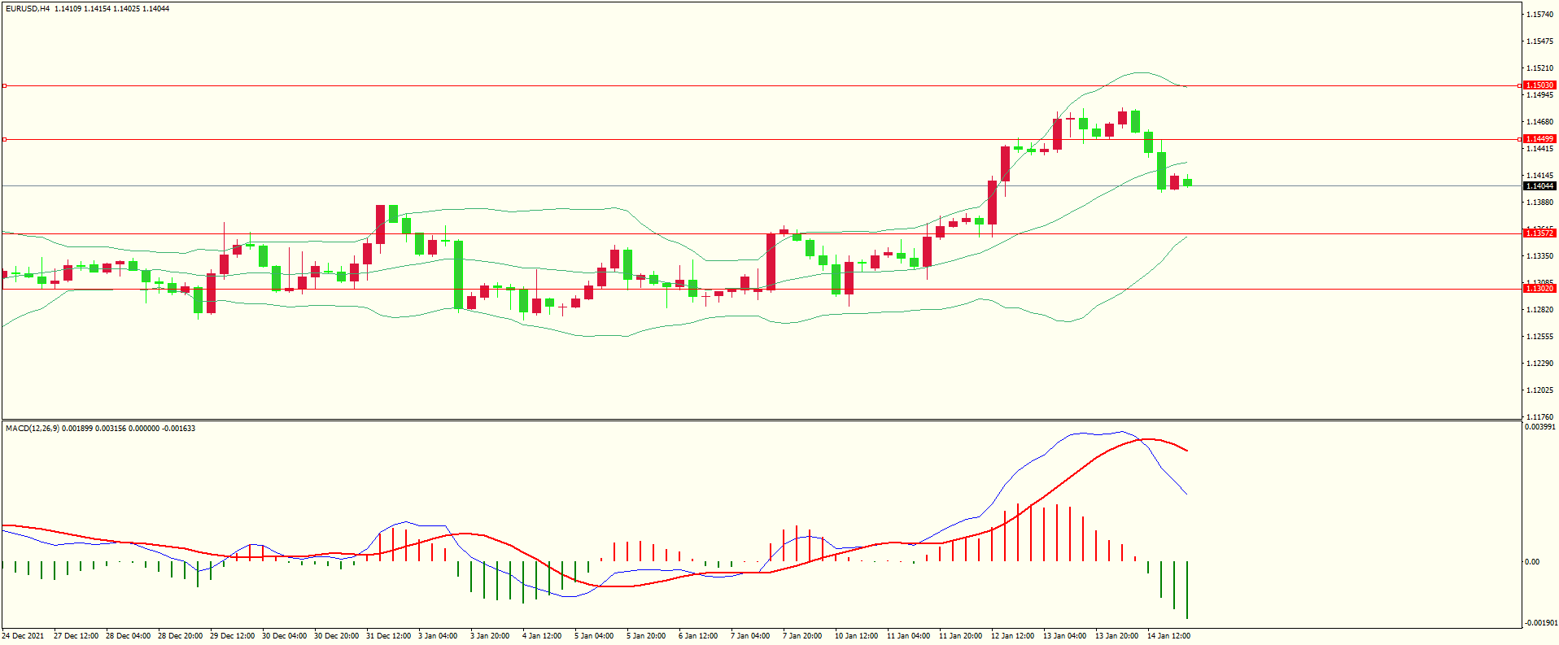Click the current price label 1.14044
This screenshot has height=645, width=1559.
point(1539,186)
